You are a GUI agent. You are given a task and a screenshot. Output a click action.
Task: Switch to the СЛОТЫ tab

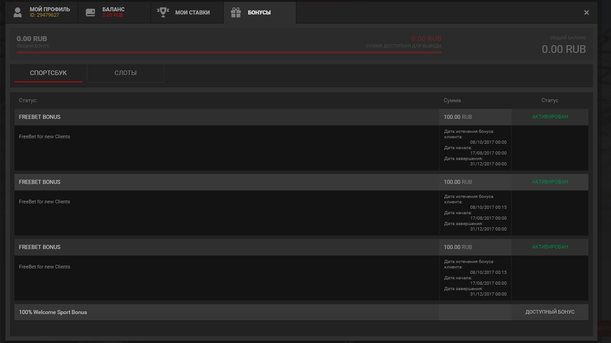click(x=125, y=73)
